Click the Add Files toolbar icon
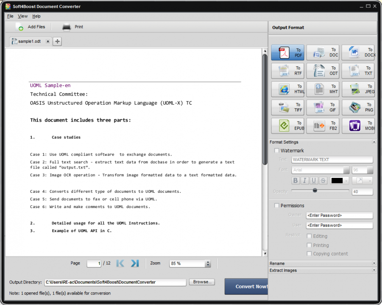This screenshot has width=382, height=305. 20,27
